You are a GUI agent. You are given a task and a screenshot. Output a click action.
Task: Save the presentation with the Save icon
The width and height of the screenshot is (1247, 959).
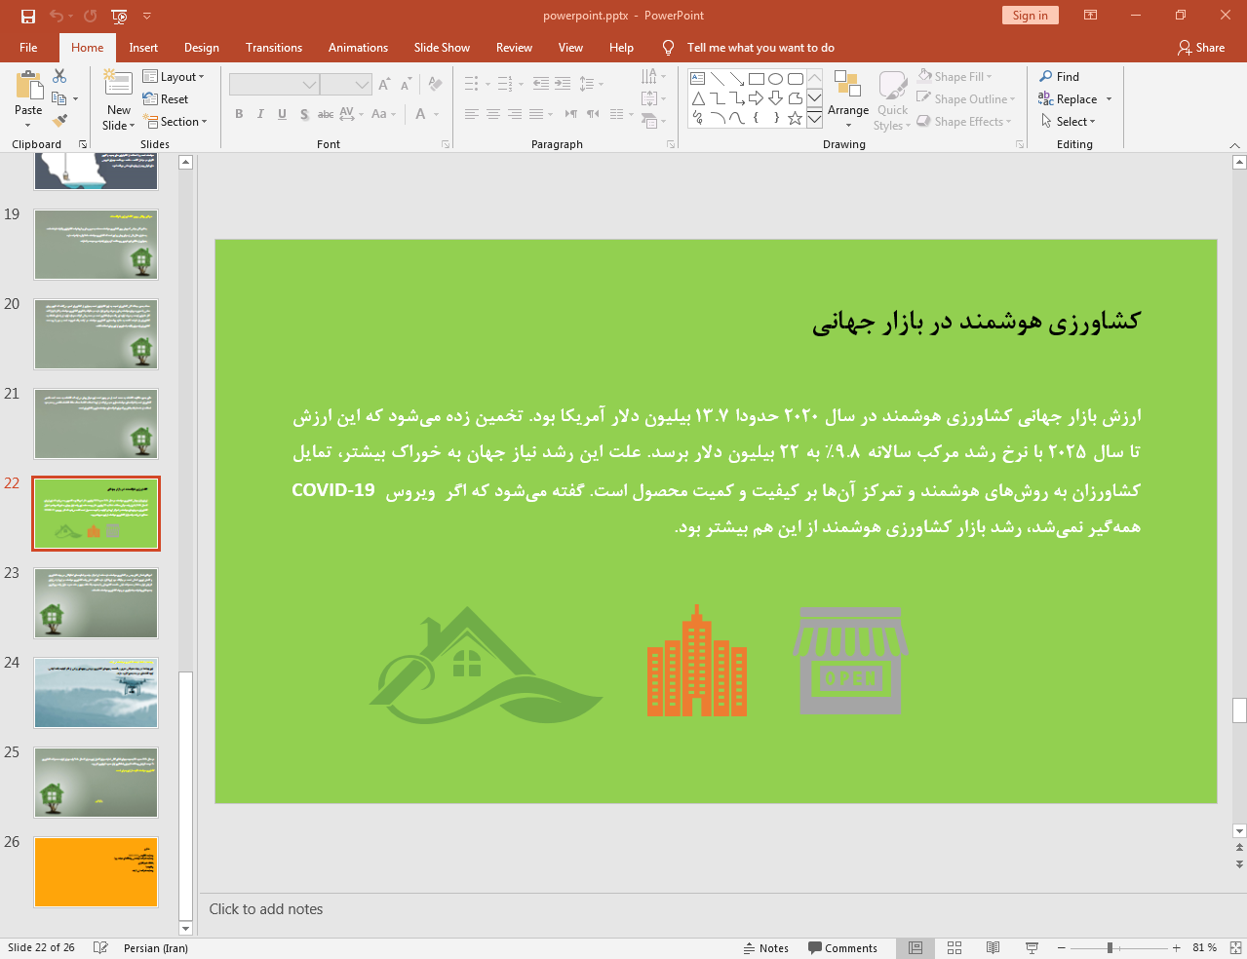[x=28, y=16]
